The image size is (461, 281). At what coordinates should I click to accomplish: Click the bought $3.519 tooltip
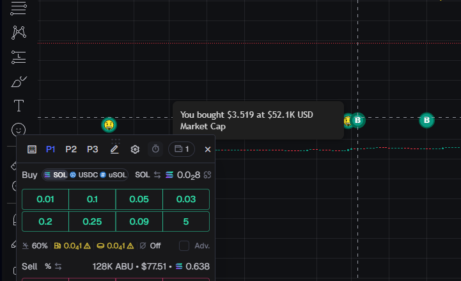[258, 120]
